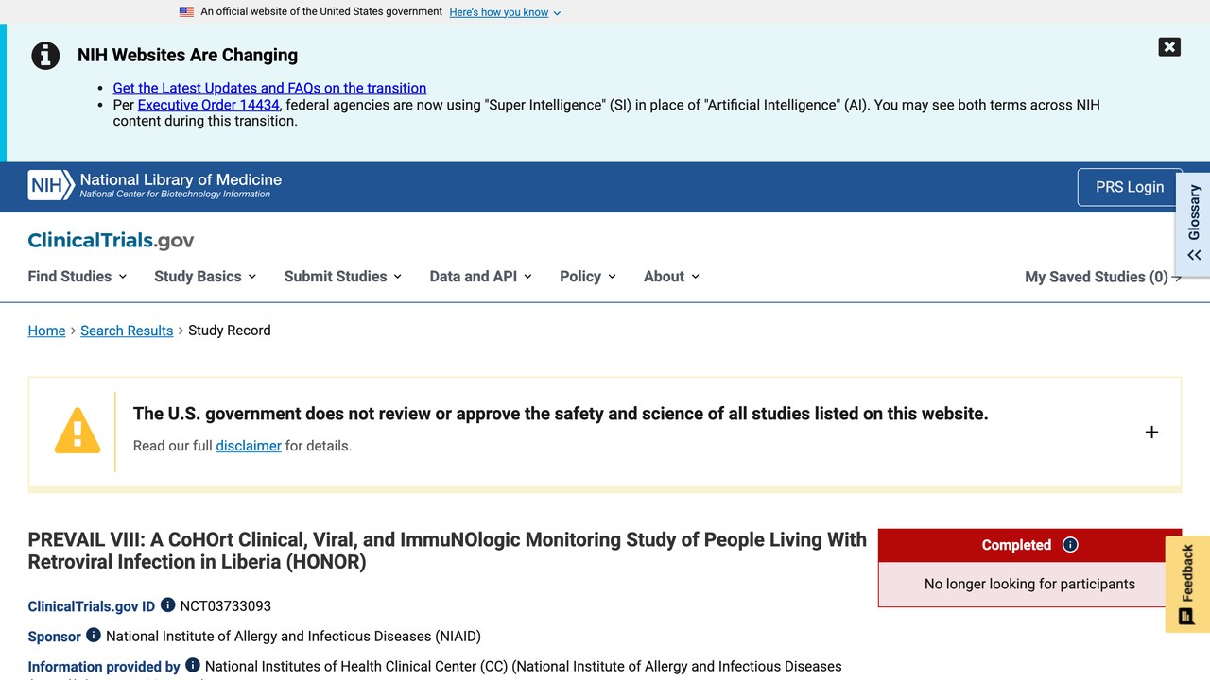Viewport: 1210px width, 680px height.
Task: Open the Study Basics menu
Action: [205, 277]
